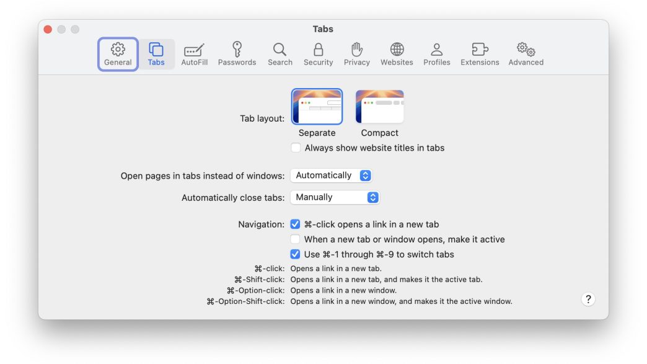Open the Websites globe icon
Viewport: 647px width, 364px height.
point(397,50)
